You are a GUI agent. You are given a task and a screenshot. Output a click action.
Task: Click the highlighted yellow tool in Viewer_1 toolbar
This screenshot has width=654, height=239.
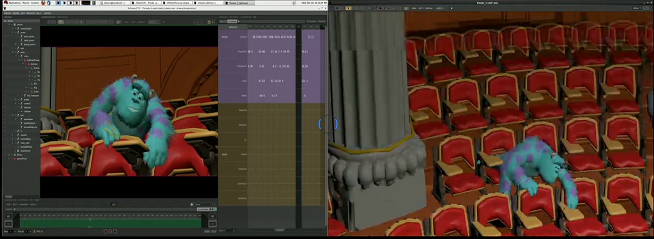(x=349, y=8)
